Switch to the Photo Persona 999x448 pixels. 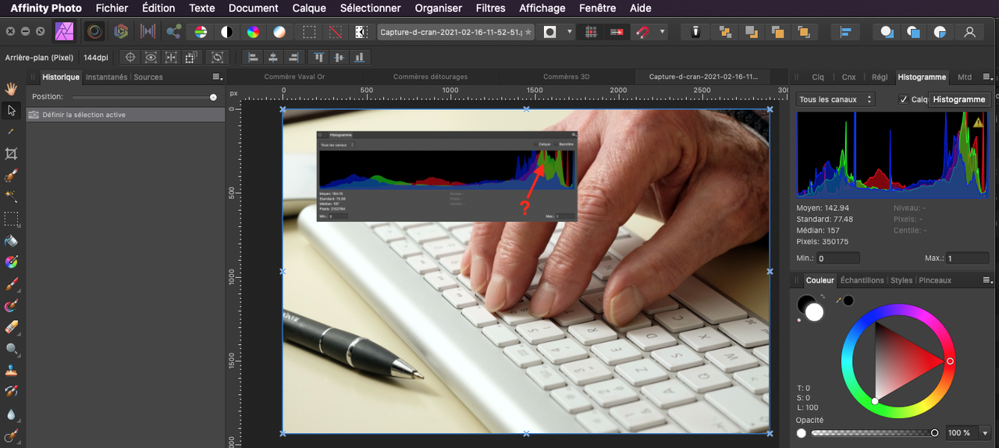tap(65, 32)
